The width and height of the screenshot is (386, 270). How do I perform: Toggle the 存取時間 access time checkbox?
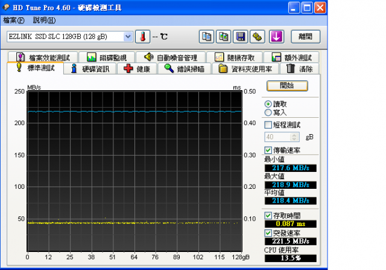268,215
